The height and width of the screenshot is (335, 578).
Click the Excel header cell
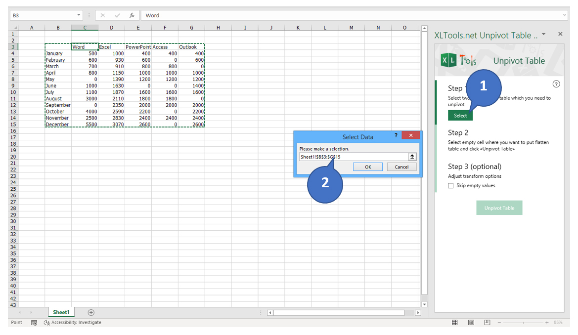tap(111, 47)
